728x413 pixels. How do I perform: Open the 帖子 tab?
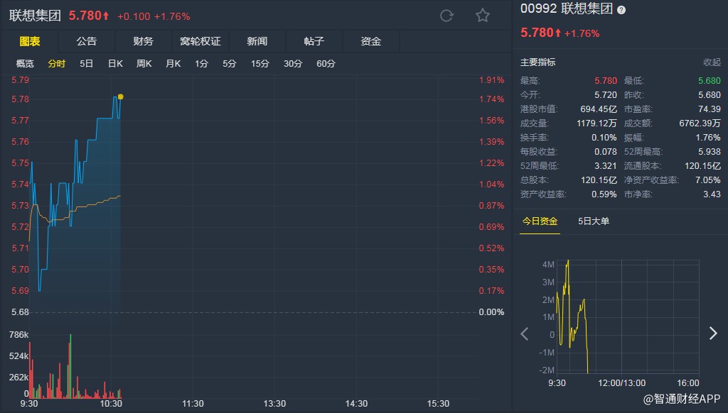(x=314, y=41)
